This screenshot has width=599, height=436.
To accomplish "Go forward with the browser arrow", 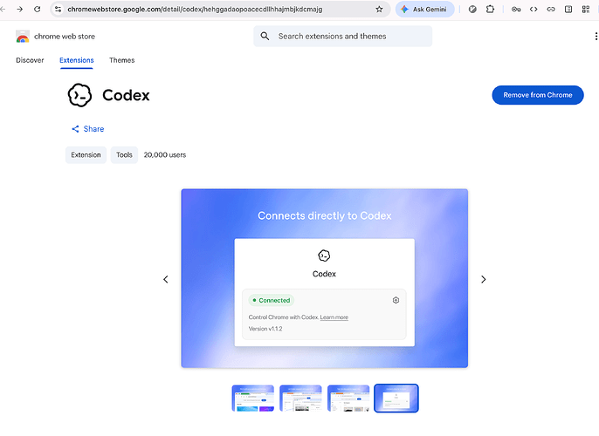I will (x=20, y=9).
